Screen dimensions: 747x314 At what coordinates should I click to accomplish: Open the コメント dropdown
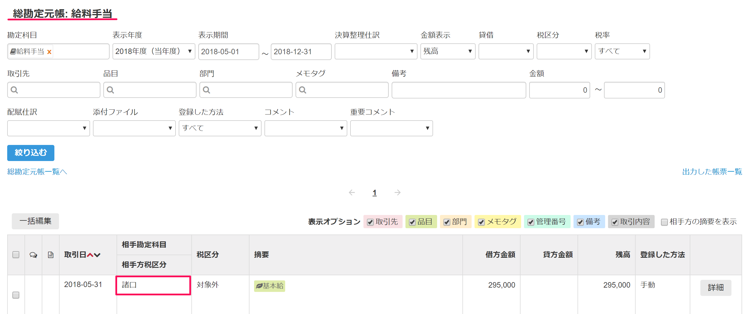[x=306, y=128]
